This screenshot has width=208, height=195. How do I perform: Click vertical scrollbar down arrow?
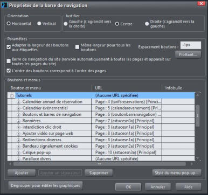[x=198, y=159]
